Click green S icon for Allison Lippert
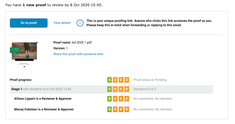The width and height of the screenshot is (235, 124). (x=109, y=99)
